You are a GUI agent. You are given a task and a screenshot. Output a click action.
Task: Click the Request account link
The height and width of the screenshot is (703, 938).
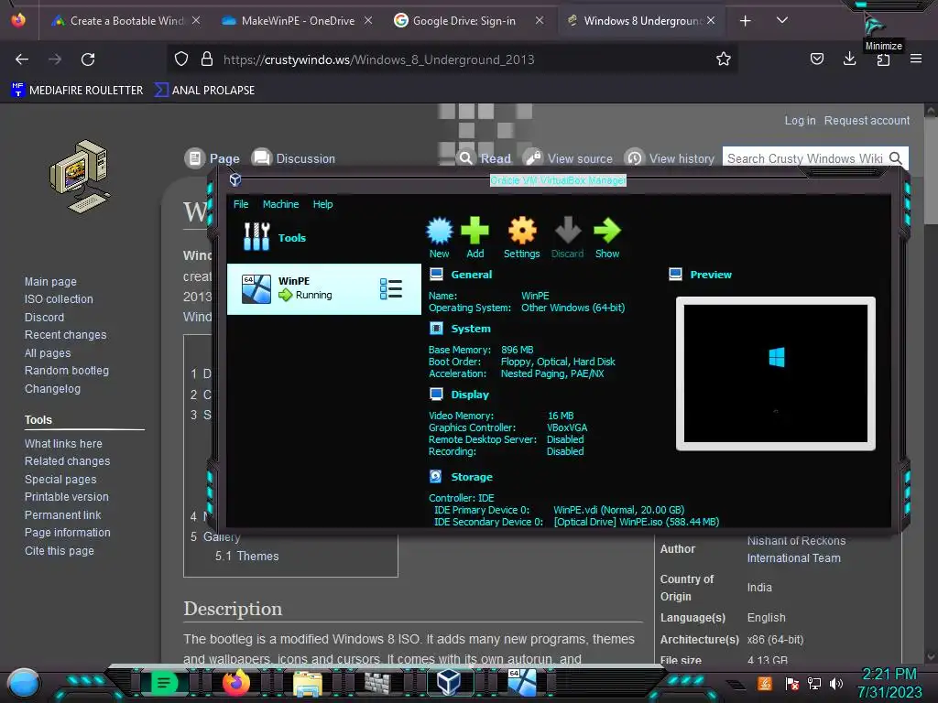pos(867,120)
